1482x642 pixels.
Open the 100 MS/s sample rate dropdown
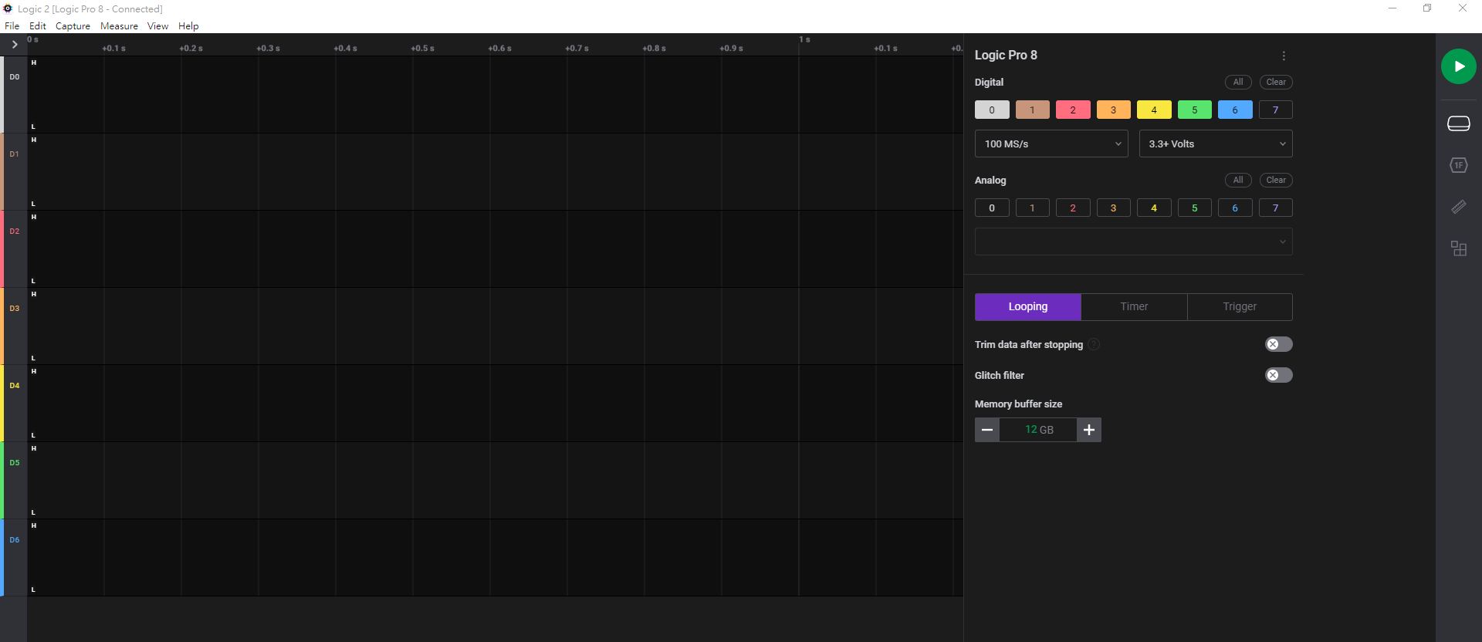[x=1051, y=144]
